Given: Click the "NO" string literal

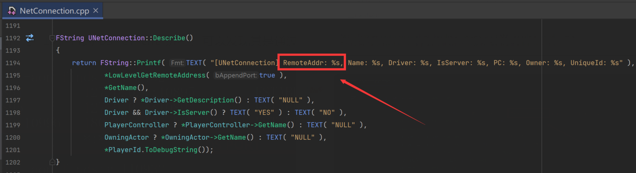Looking at the screenshot, I should tap(327, 113).
